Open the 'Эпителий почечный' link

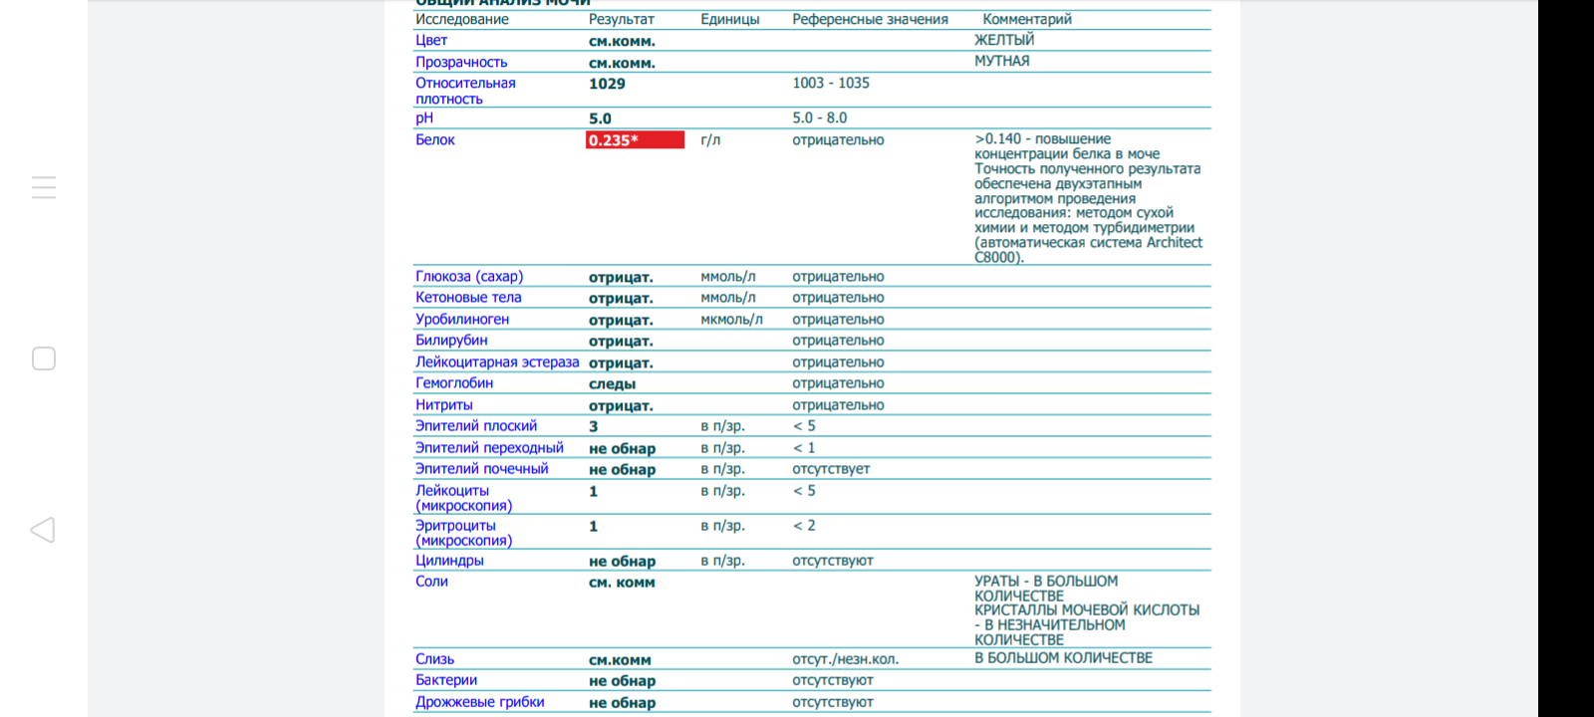click(482, 469)
